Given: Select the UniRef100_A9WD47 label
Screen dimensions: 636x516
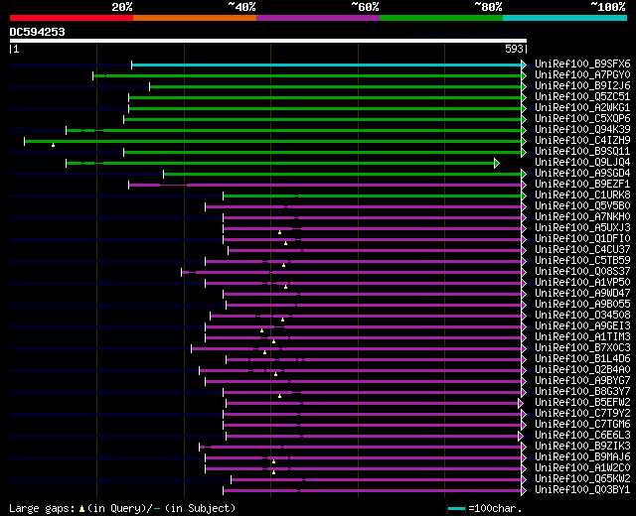Looking at the screenshot, I should 582,294.
